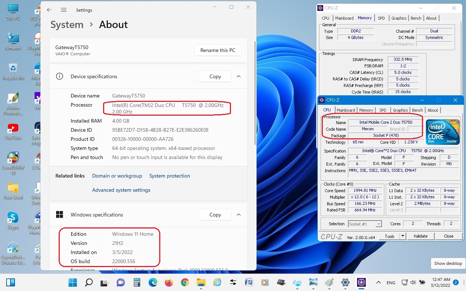
Task: Switch to CPU-Z taskbar icon
Action: pos(361,282)
